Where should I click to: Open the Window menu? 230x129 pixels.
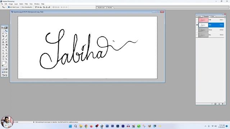(37, 4)
